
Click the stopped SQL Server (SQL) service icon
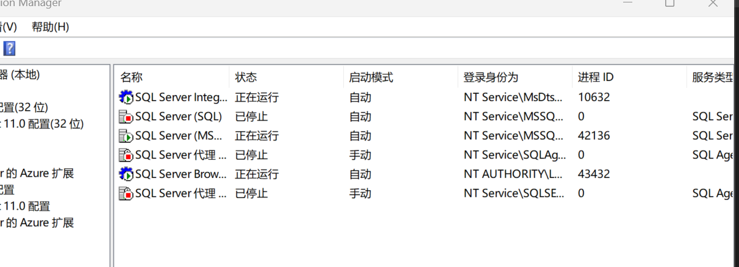126,116
